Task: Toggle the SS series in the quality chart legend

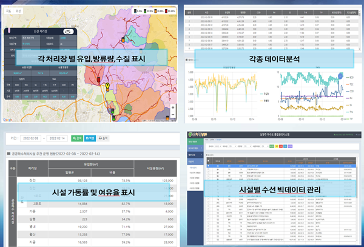Action: coord(349,105)
